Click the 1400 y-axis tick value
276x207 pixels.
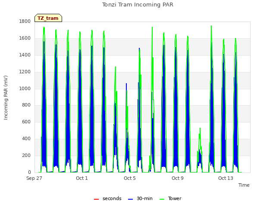[x=25, y=55]
